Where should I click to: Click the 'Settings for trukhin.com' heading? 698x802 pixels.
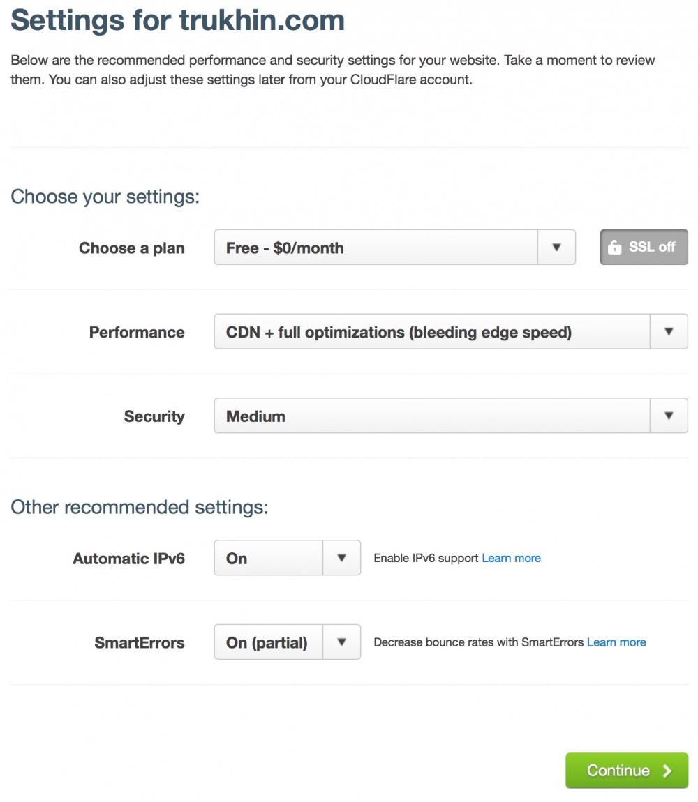tap(178, 20)
